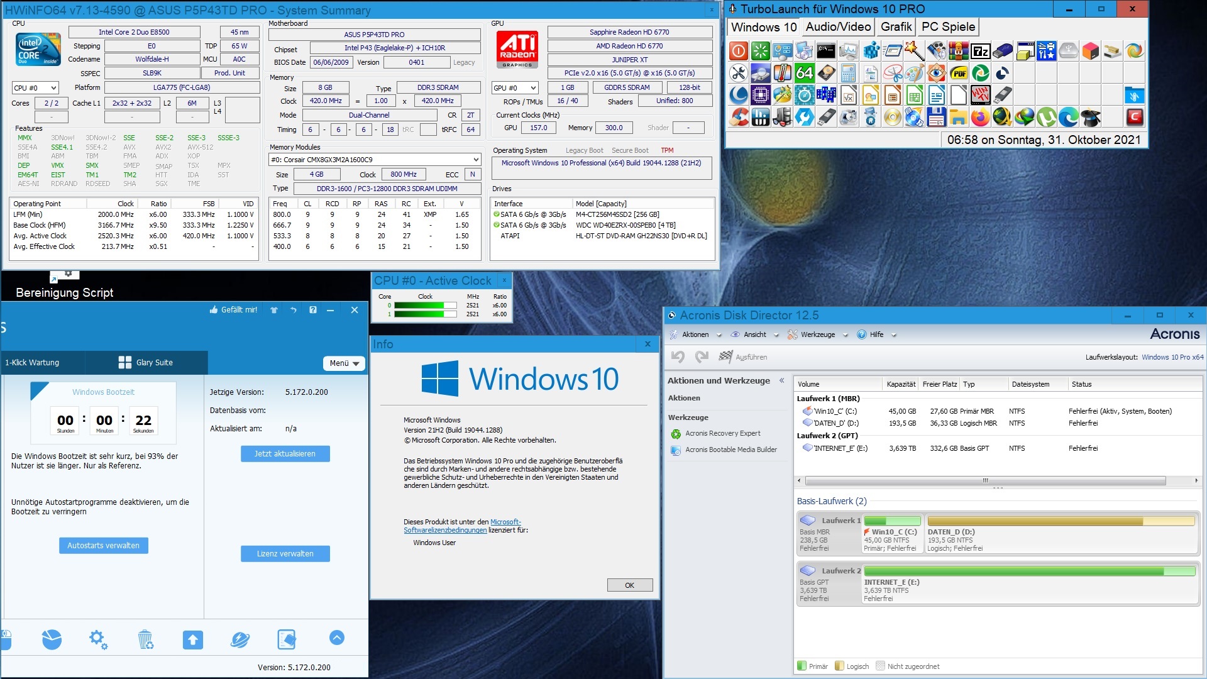Image resolution: width=1207 pixels, height=679 pixels.
Task: Collapse the Aktionen und Werkzeuge panel
Action: [782, 380]
